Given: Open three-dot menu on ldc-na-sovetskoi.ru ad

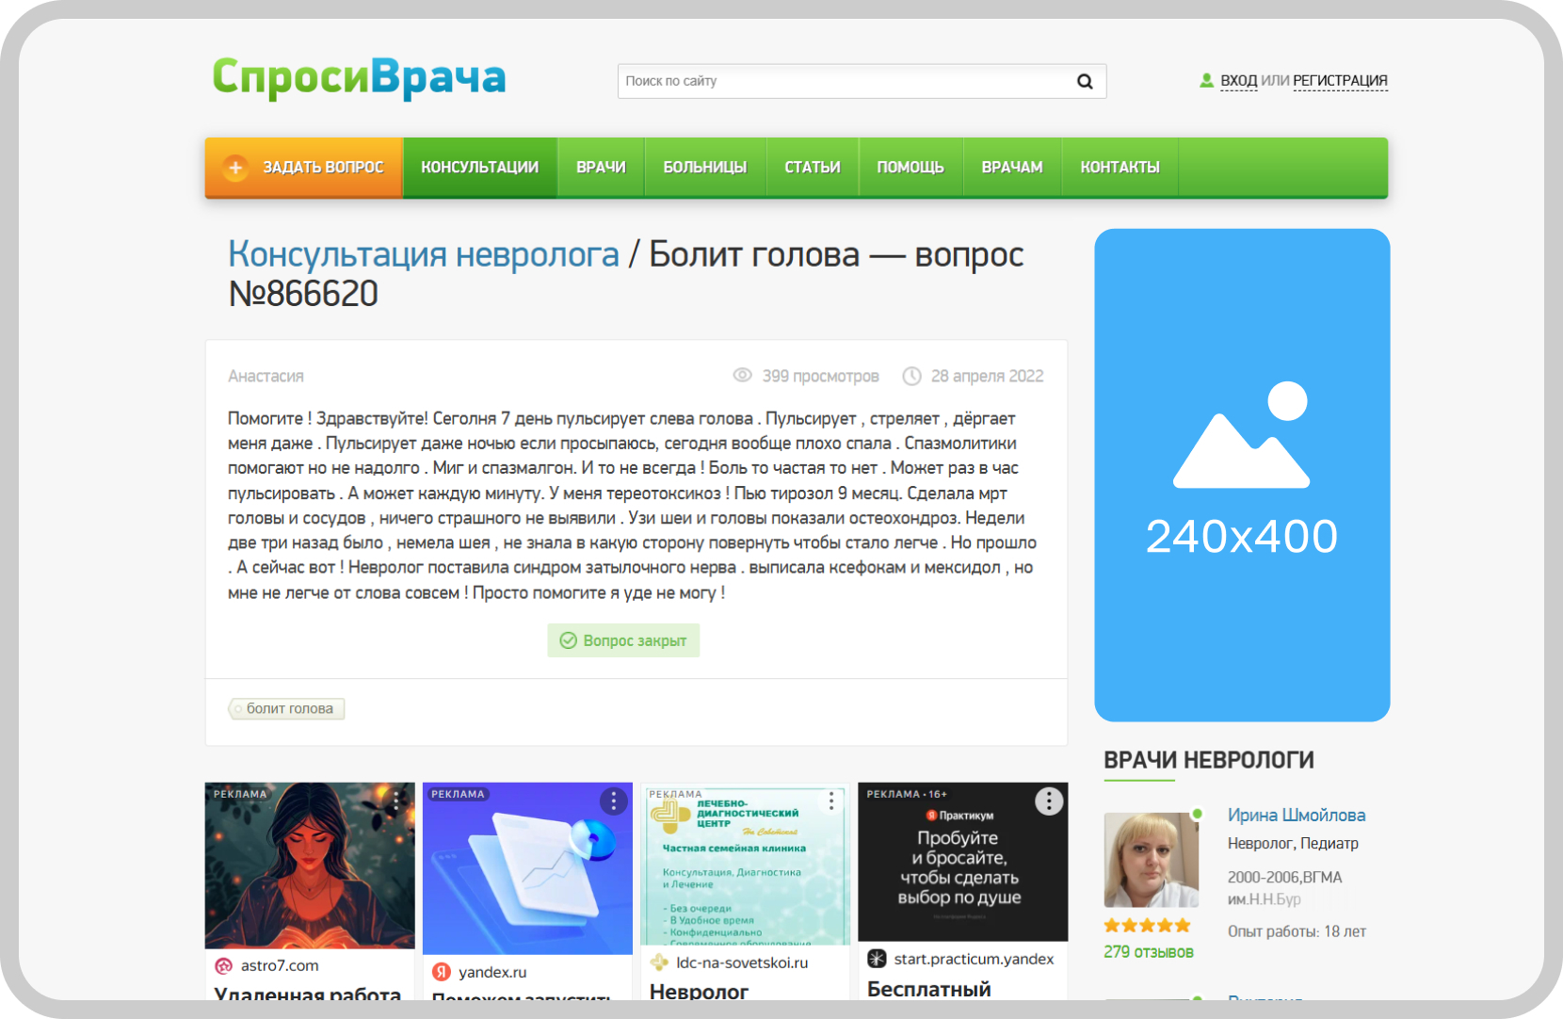Looking at the screenshot, I should tap(831, 801).
